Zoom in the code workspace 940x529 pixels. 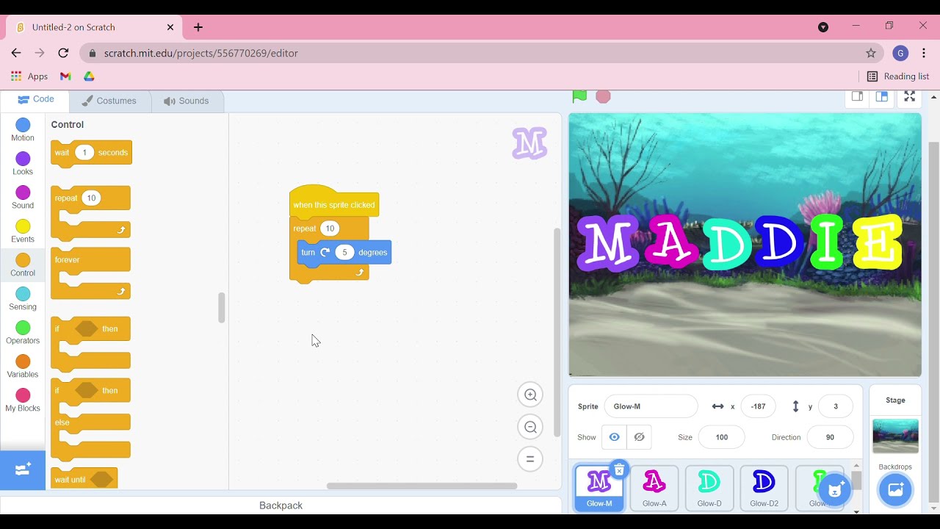pos(530,395)
